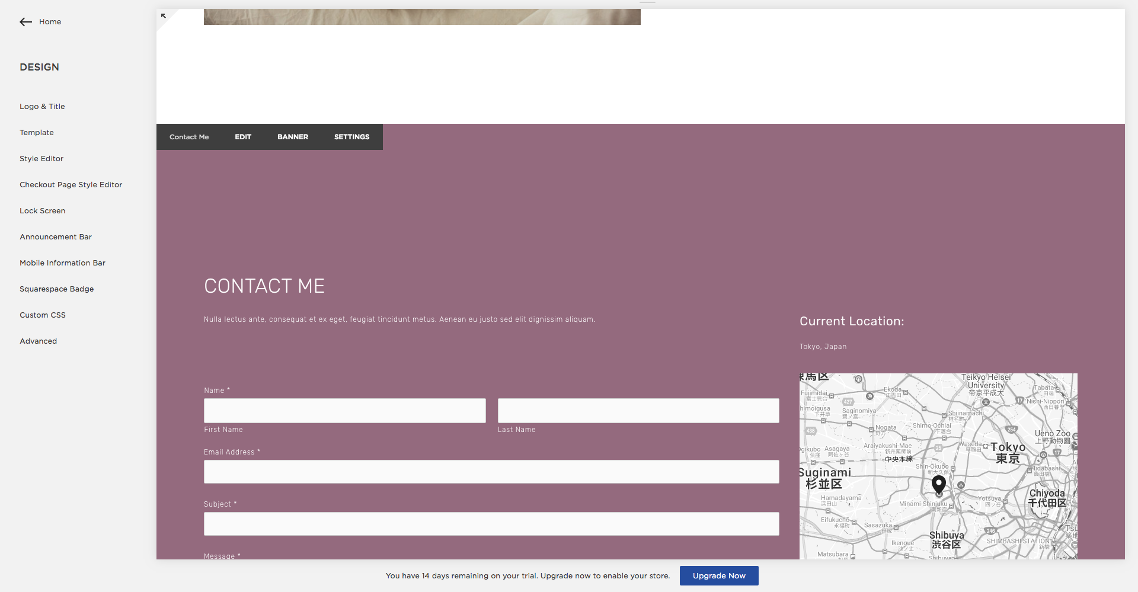
Task: Click the First Name input field
Action: 344,410
